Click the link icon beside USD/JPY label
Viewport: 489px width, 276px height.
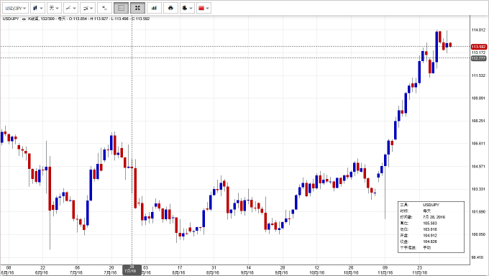click(x=24, y=19)
